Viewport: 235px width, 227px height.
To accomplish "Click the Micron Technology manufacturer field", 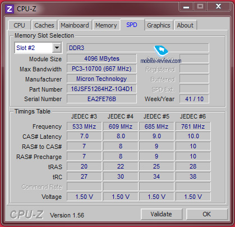I will (102, 79).
